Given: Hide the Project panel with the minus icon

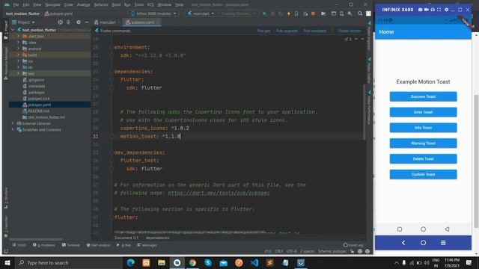Looking at the screenshot, I should pyautogui.click(x=87, y=22).
